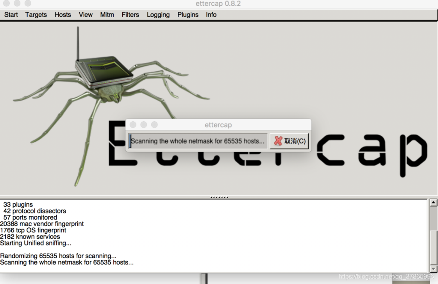Maximize the scanning progress dialog
The width and height of the screenshot is (438, 284).
(x=154, y=125)
